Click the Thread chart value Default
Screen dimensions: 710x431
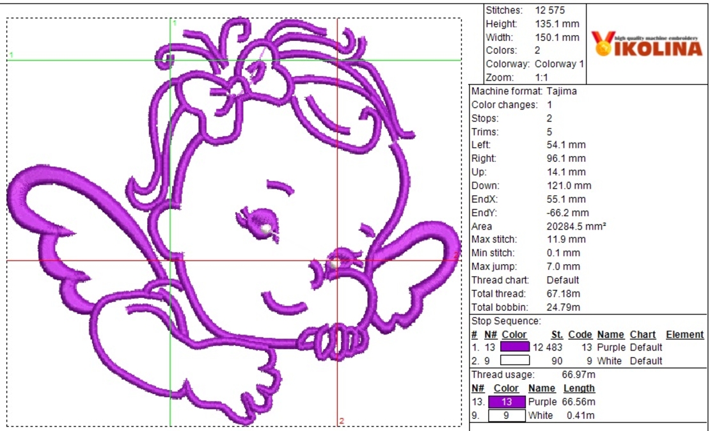click(563, 280)
